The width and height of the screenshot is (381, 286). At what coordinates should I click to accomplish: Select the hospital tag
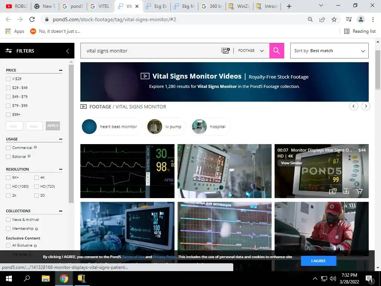pyautogui.click(x=210, y=127)
